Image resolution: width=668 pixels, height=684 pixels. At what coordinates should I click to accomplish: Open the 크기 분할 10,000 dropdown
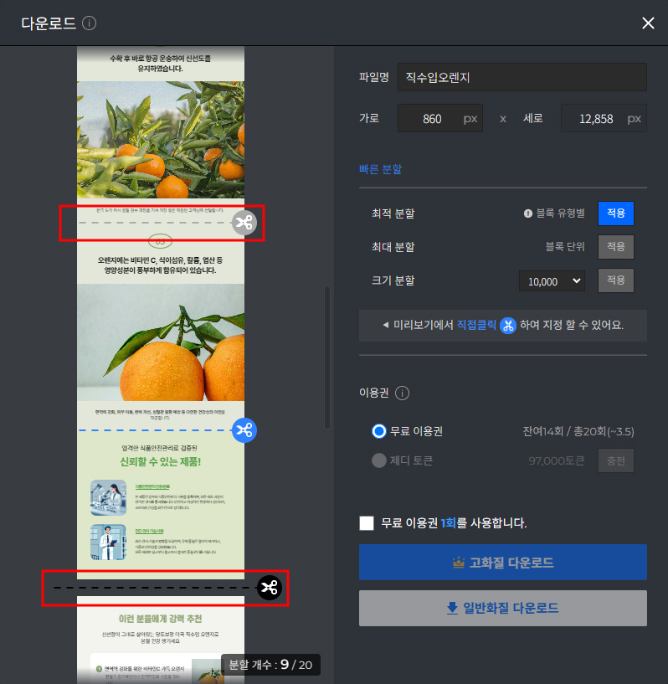[552, 281]
